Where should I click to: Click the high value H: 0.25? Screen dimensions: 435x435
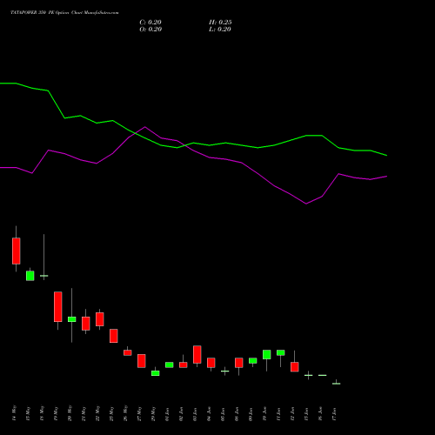(220, 23)
